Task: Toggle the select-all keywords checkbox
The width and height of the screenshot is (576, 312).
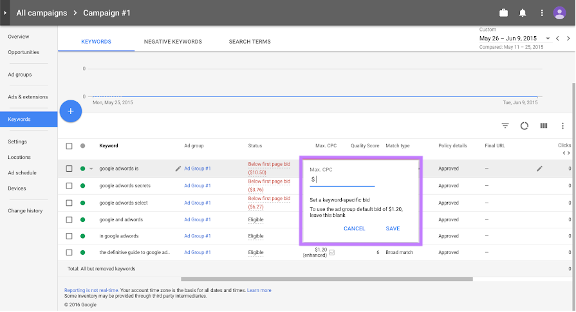Action: [x=70, y=146]
